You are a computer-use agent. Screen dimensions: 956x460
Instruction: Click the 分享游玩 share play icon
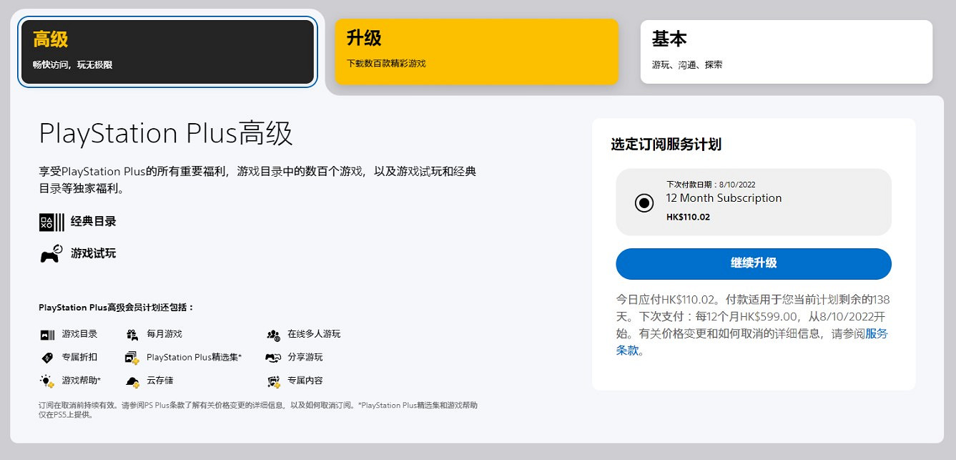click(272, 357)
